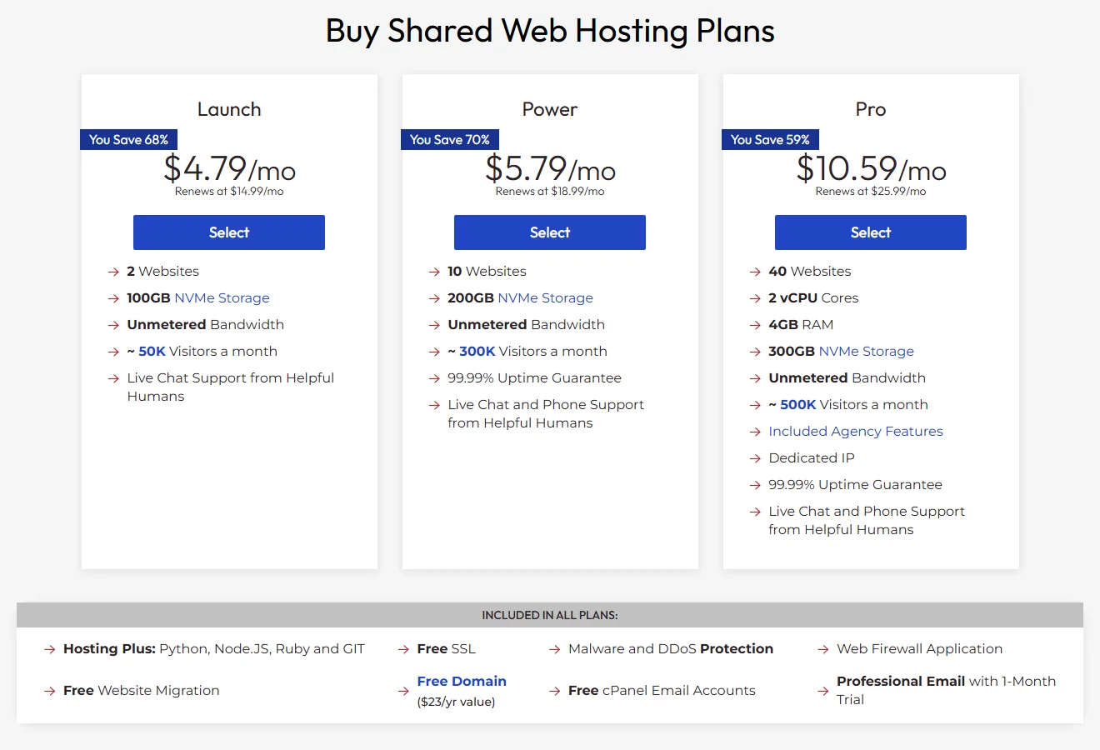Image resolution: width=1100 pixels, height=750 pixels.
Task: Click "Renews at $18.99/mo" text
Action: coord(550,192)
